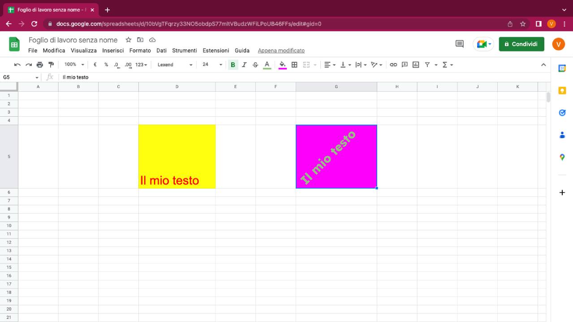The height and width of the screenshot is (322, 573).
Task: Open the Dati menu
Action: [x=161, y=51]
